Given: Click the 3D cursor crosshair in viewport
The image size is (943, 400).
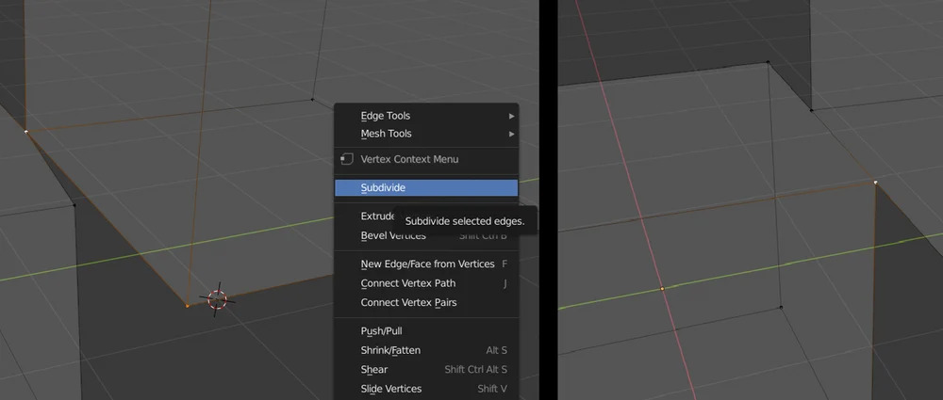Looking at the screenshot, I should pyautogui.click(x=217, y=299).
